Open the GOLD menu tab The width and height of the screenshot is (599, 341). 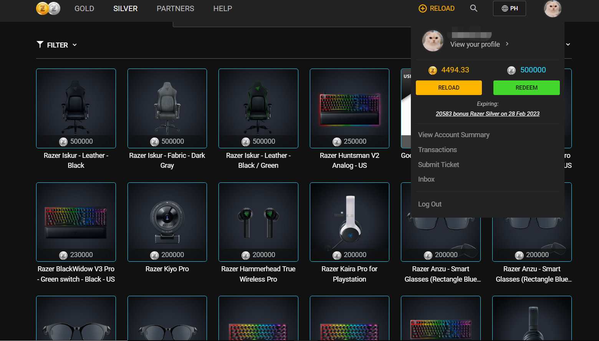point(84,8)
